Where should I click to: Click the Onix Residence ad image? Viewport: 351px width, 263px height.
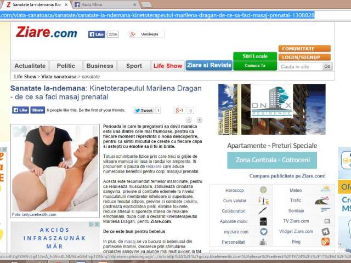[272, 110]
